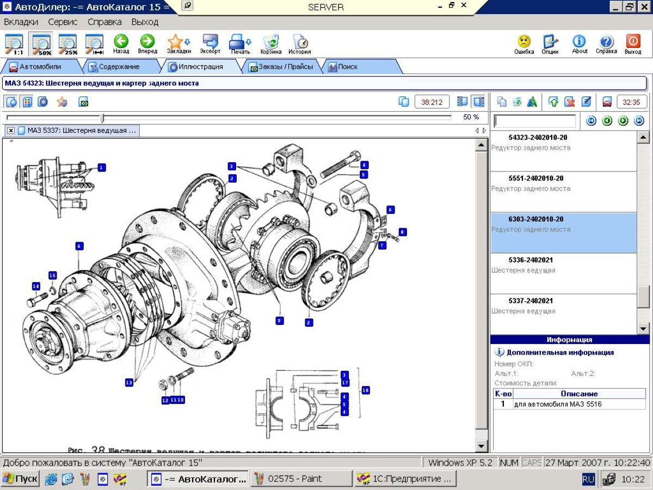Select part 5551-2402010-20 in the list
This screenshot has height=490, width=653.
(563, 192)
